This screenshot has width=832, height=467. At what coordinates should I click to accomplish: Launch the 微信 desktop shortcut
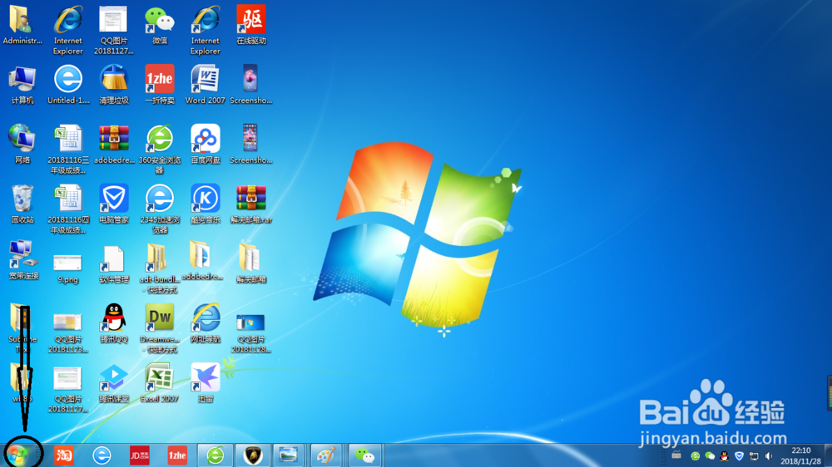tap(159, 25)
